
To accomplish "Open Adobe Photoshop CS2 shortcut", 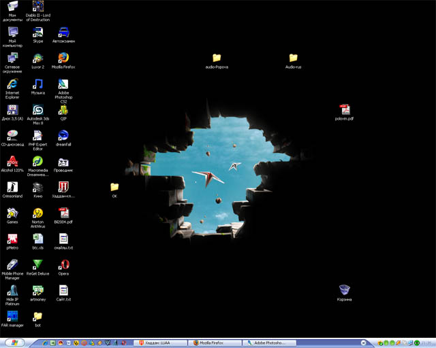I will [x=63, y=84].
